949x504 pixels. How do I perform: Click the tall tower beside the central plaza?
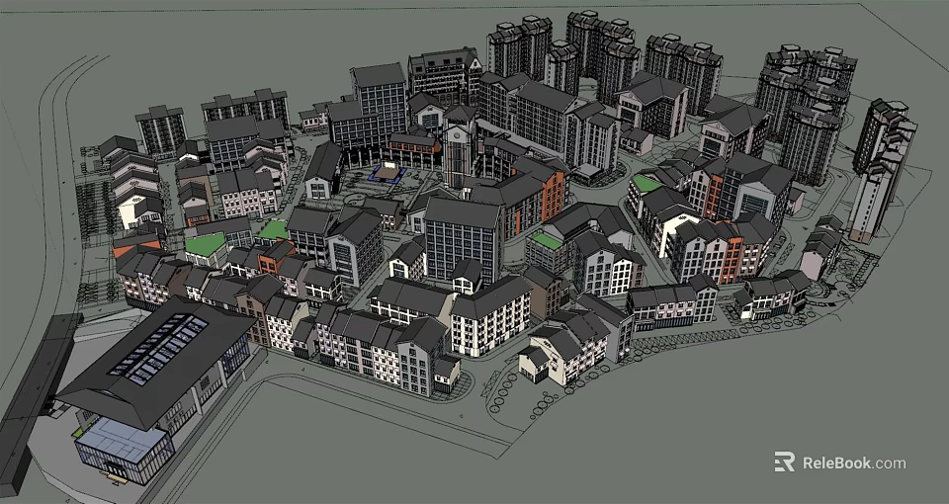[x=458, y=146]
